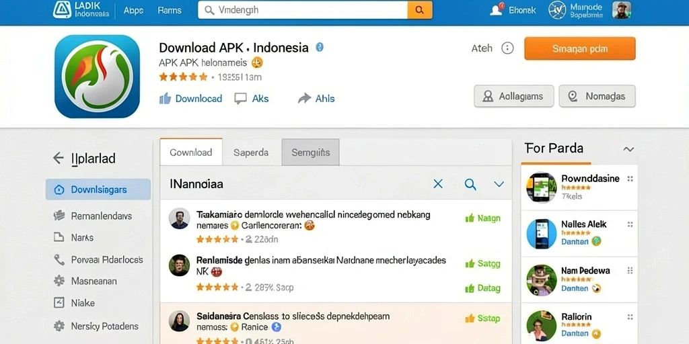Click the drag-handle dots beside Rownddasine
Screen dimensions: 689x344
click(x=630, y=179)
